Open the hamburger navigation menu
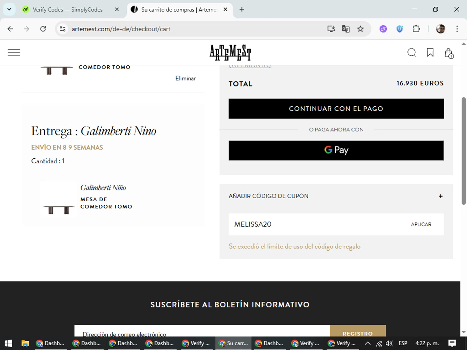Screen dimensions: 467x350 pos(14,53)
